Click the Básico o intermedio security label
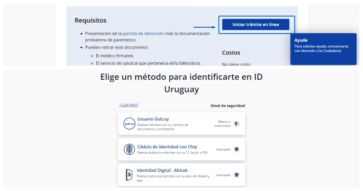 point(222,123)
